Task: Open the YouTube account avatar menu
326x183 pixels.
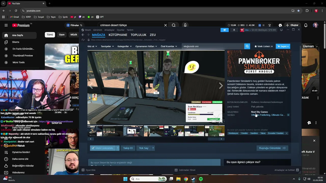Action: coord(316,25)
